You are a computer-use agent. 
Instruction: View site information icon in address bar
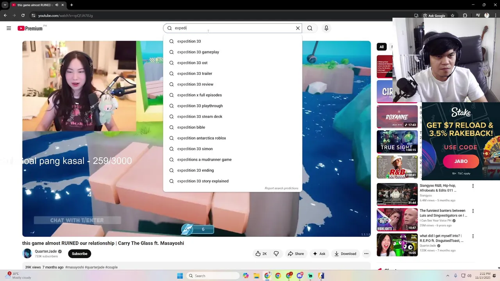click(x=34, y=16)
